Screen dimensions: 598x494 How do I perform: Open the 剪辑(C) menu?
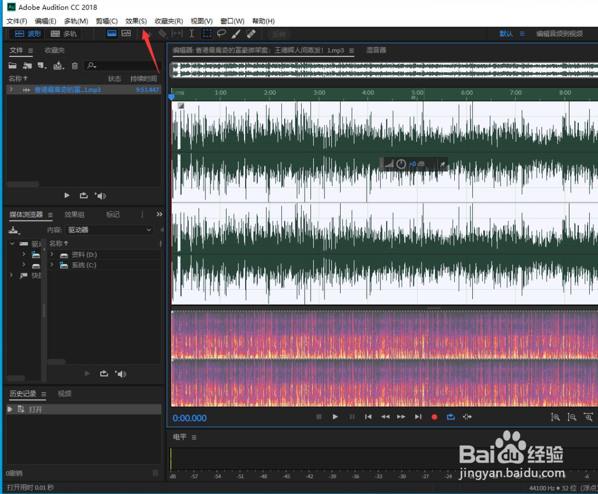coord(107,21)
